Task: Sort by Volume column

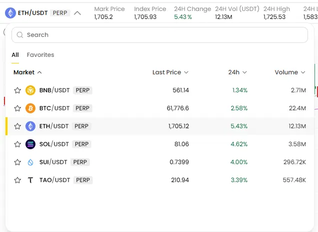Action: pos(290,72)
